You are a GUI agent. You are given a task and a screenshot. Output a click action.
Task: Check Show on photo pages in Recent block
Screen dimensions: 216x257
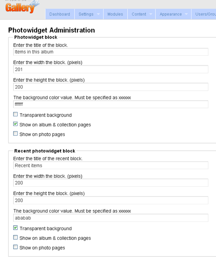(x=15, y=247)
